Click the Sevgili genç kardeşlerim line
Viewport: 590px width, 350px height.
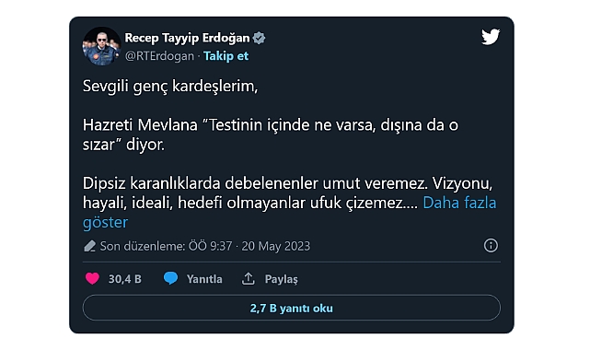[x=170, y=87]
